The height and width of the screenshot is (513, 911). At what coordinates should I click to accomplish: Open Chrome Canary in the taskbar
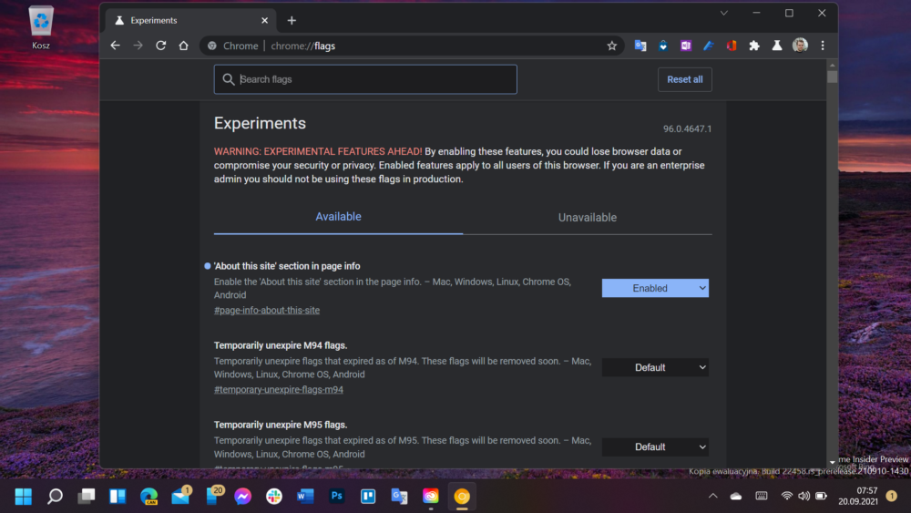click(462, 497)
